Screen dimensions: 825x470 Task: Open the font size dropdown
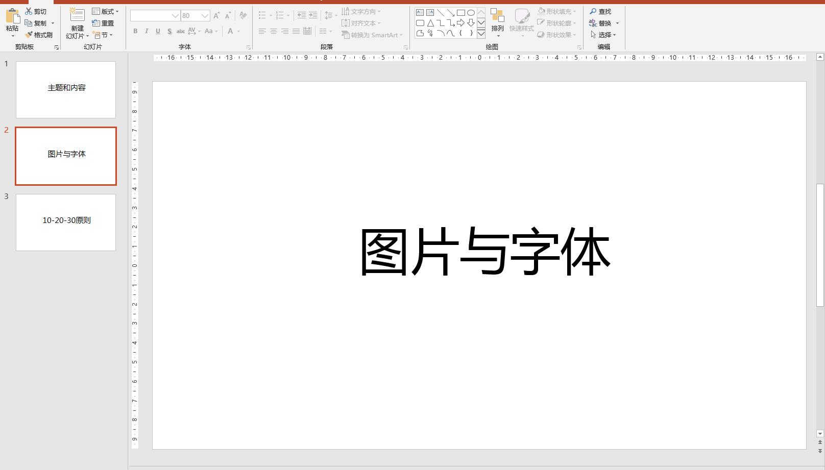pyautogui.click(x=204, y=15)
